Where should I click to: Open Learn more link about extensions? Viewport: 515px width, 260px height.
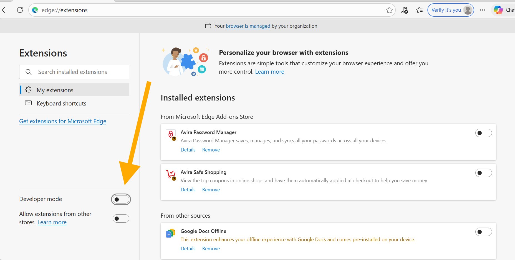[270, 72]
